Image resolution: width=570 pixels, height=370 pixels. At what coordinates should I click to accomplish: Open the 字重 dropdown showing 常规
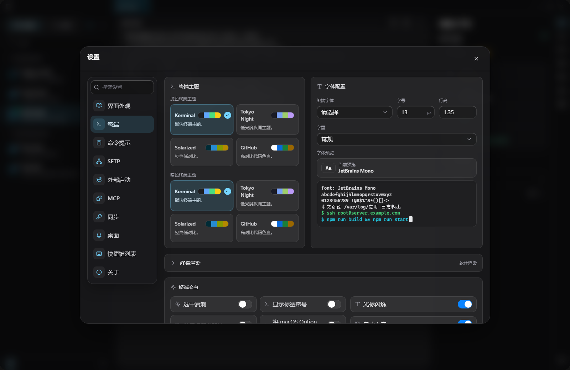click(397, 139)
